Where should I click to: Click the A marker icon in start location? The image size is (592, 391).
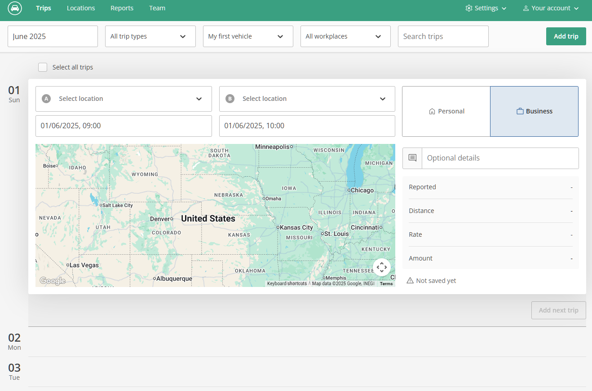pyautogui.click(x=46, y=99)
